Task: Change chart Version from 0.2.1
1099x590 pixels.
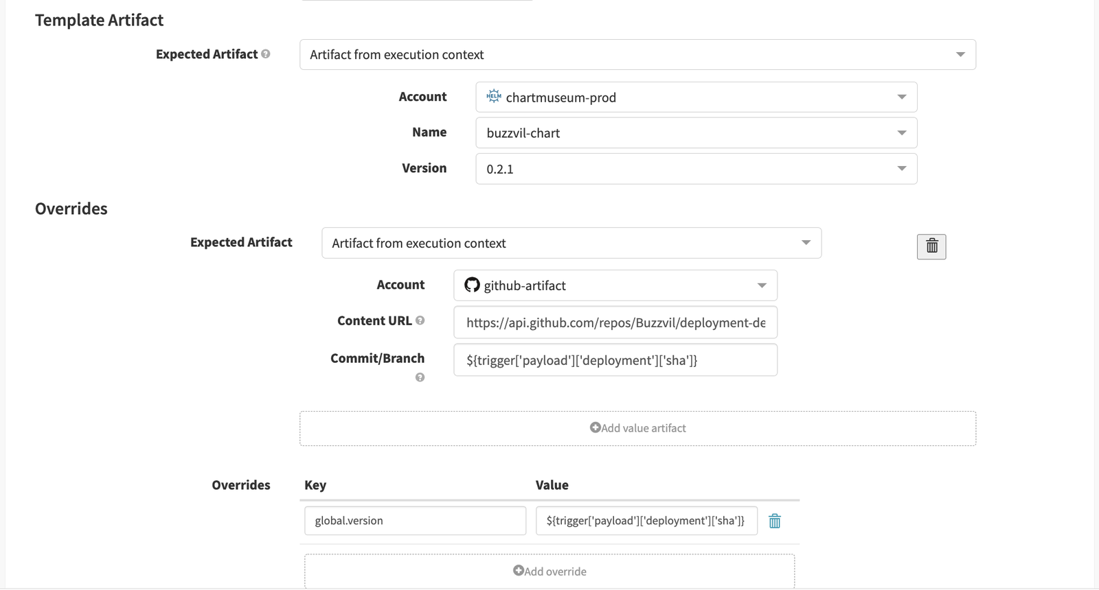Action: coord(696,169)
